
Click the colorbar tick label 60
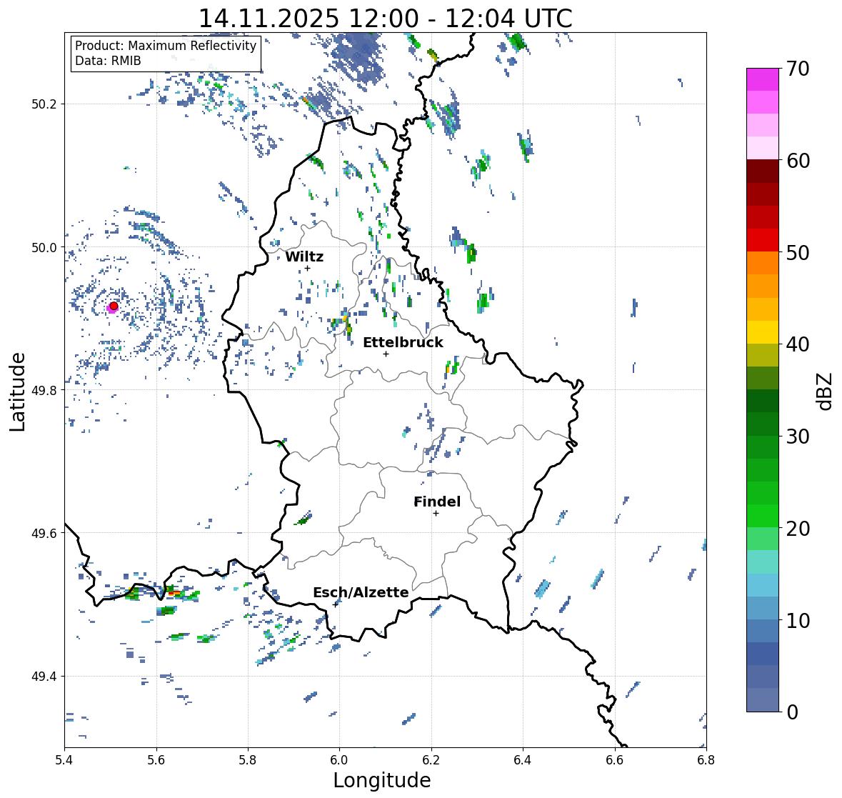[x=798, y=161]
